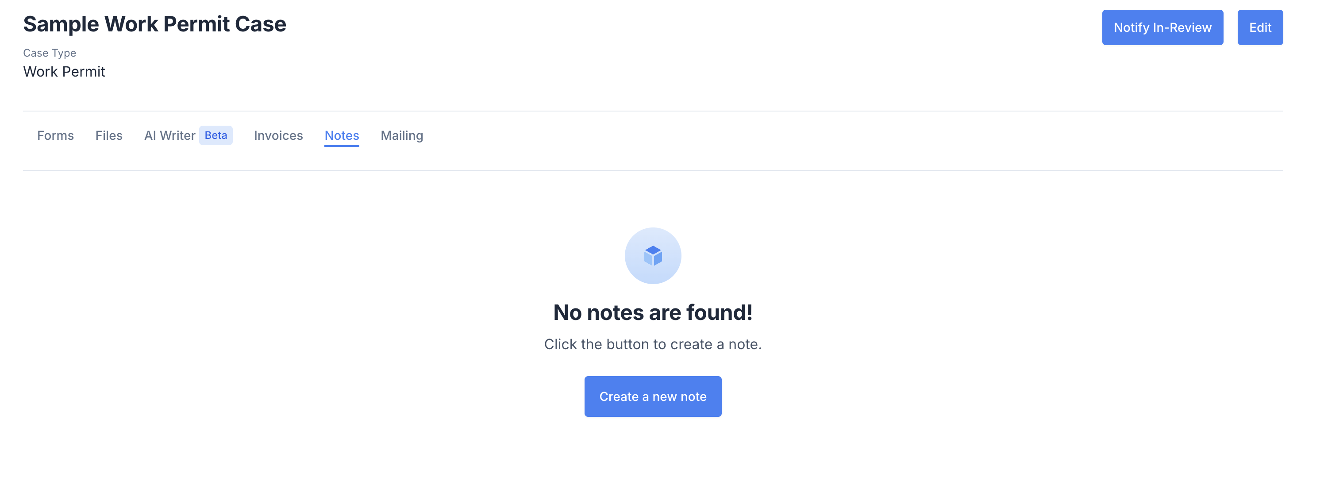Screen dimensions: 1324x485
Task: Click the divider line above the tabs
Action: [x=653, y=111]
